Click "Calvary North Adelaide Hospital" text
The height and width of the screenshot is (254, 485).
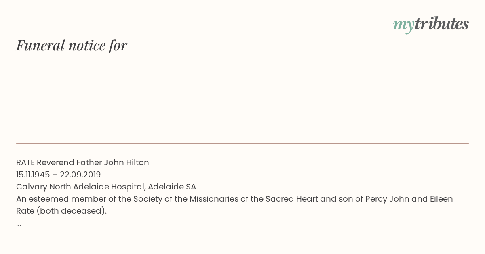click(x=80, y=187)
